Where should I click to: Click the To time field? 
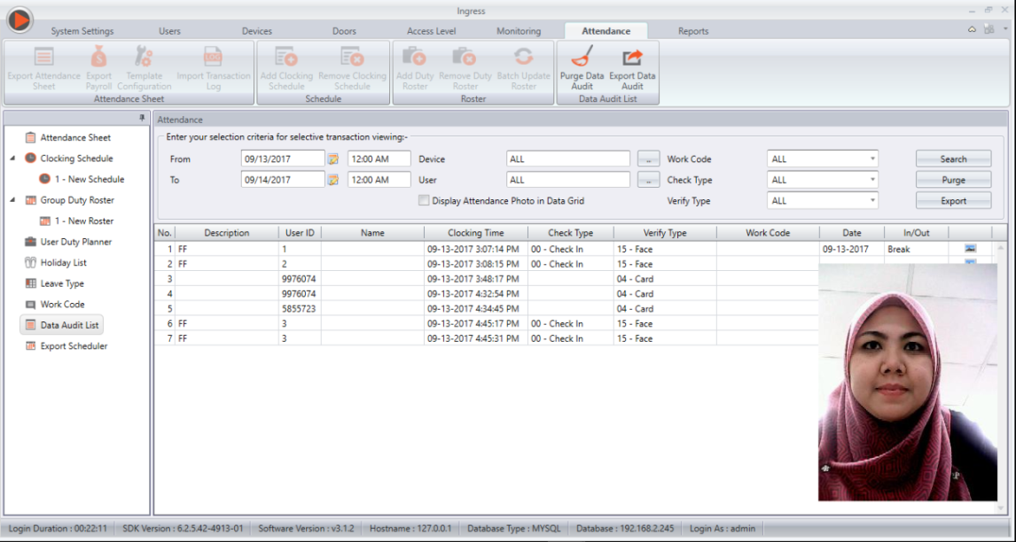379,180
